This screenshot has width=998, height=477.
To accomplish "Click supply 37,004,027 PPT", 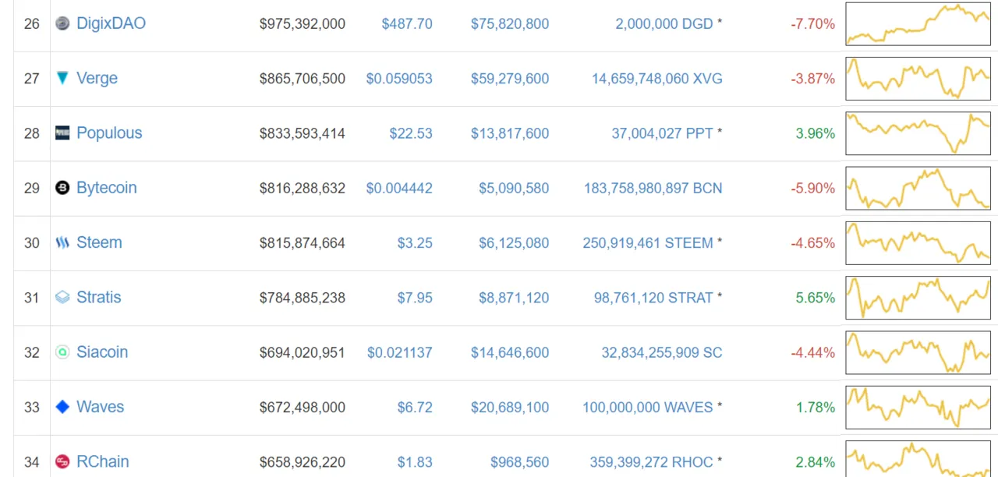I will click(x=662, y=133).
